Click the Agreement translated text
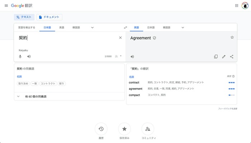This screenshot has width=251, height=143. pyautogui.click(x=141, y=38)
